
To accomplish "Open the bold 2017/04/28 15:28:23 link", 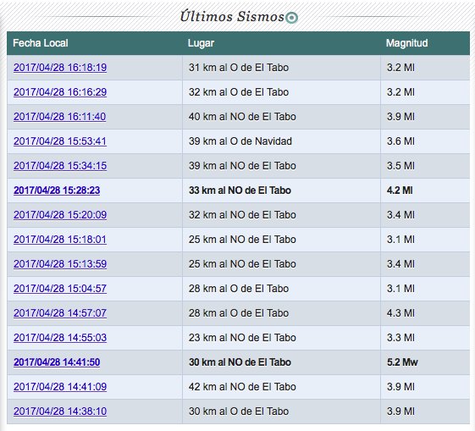I will (57, 190).
